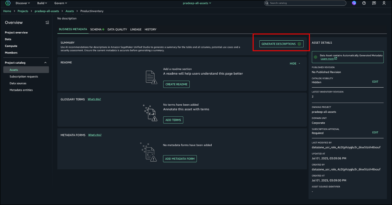Click the Create Readme button
This screenshot has height=205, width=392.
click(177, 84)
